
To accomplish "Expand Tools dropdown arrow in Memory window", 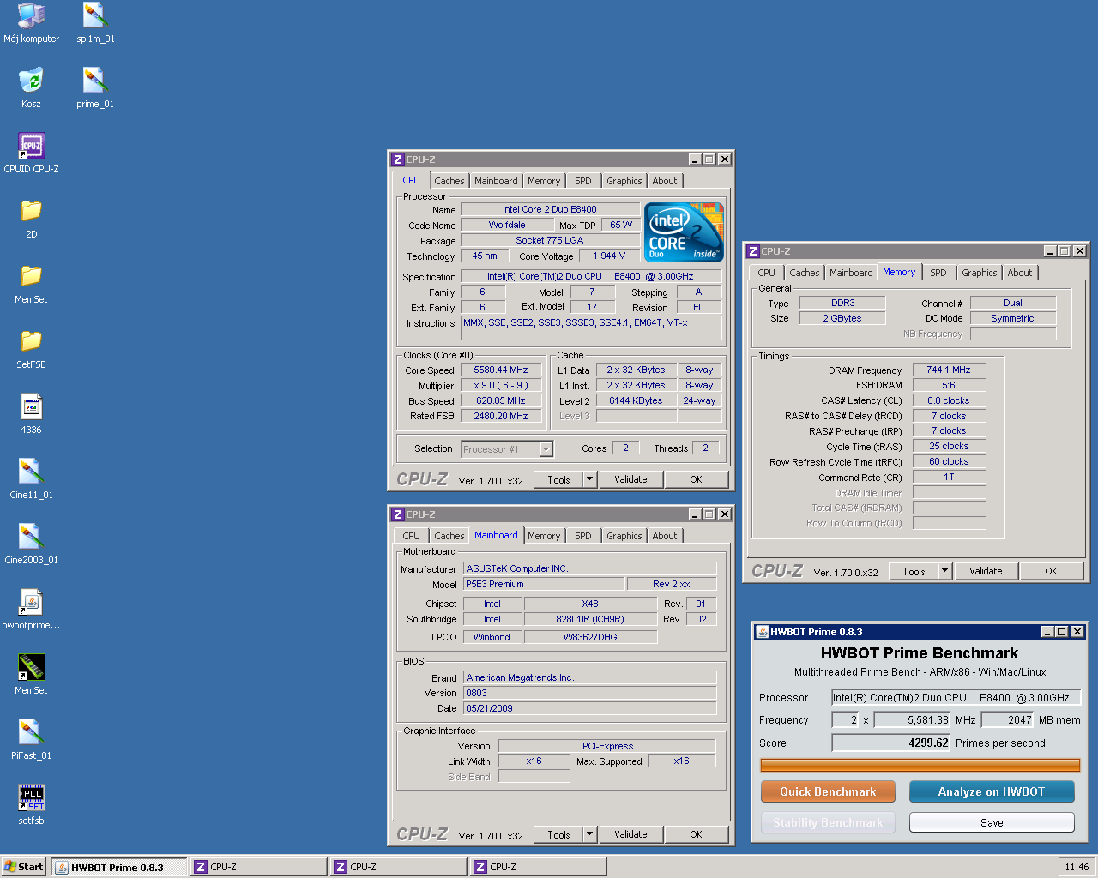I will coord(945,571).
